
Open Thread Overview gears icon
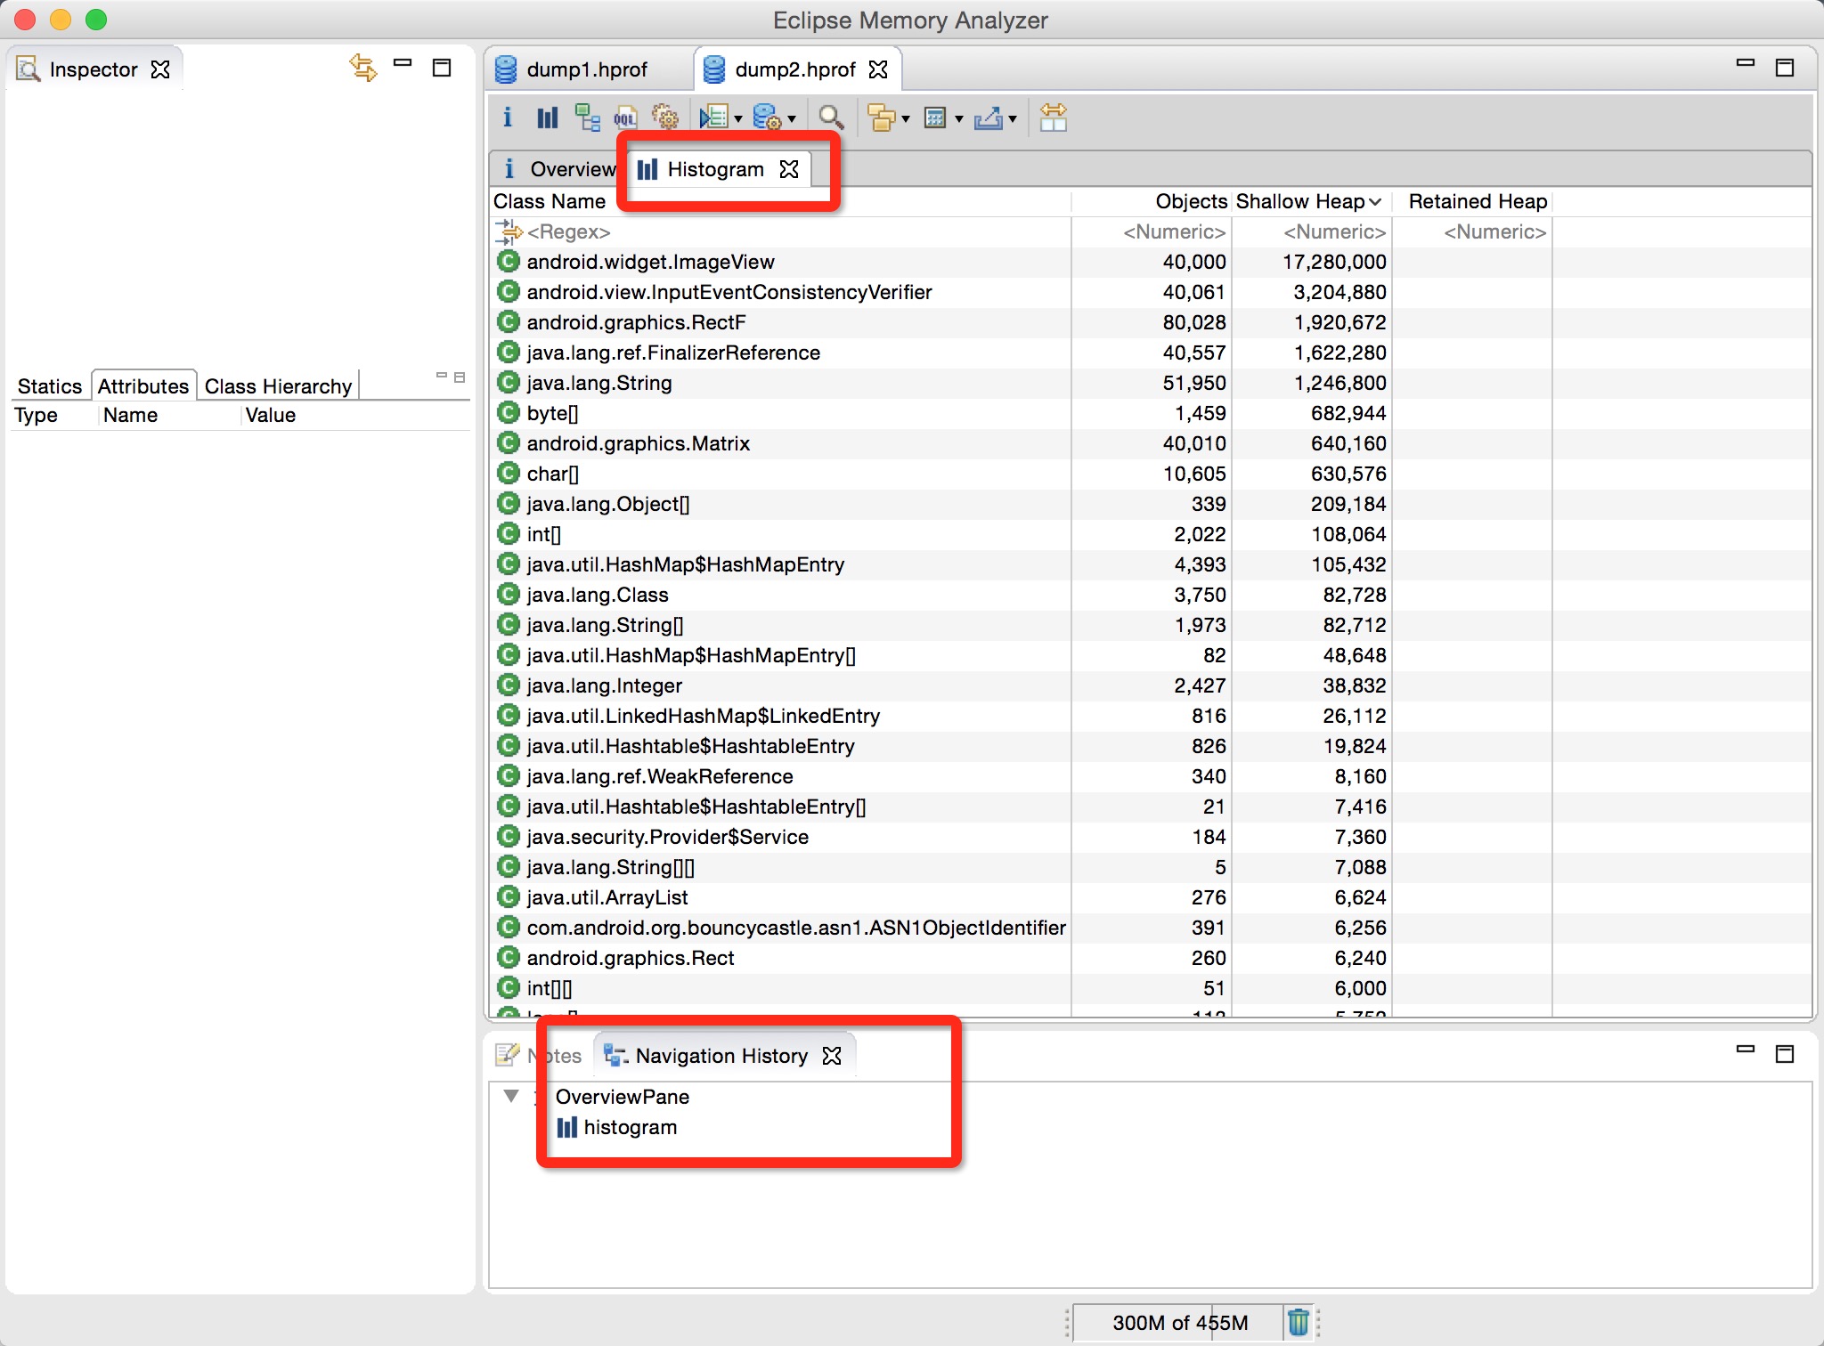664,118
